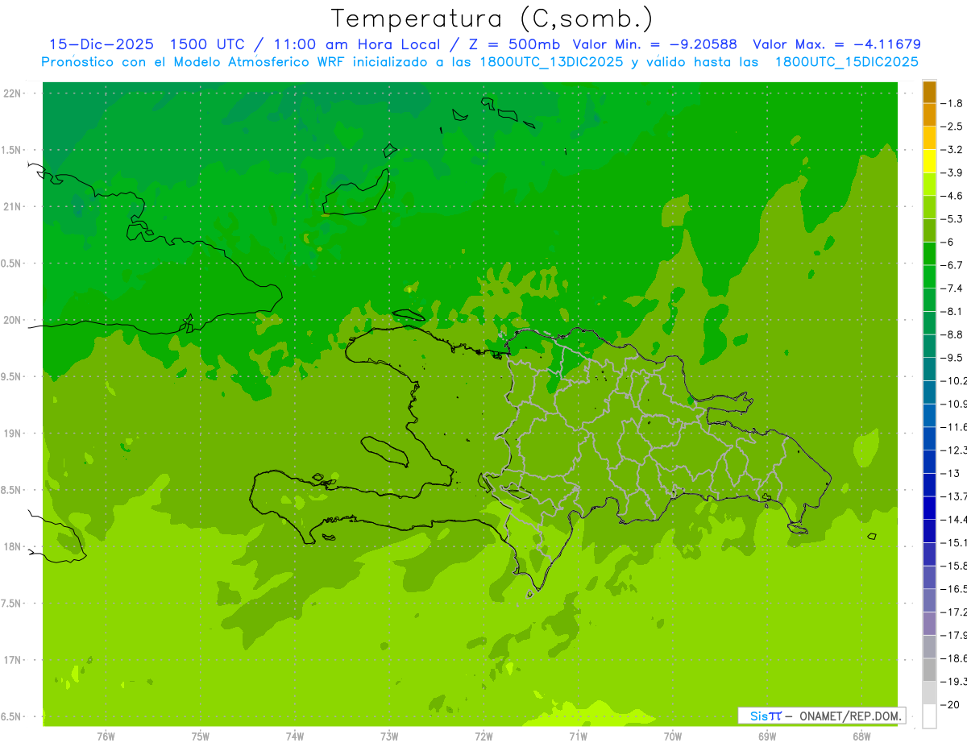Click the '69W' longitude label
This screenshot has height=747, width=967.
tap(767, 736)
